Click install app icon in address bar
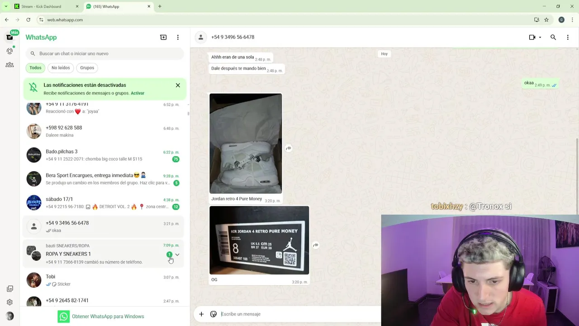Image resolution: width=579 pixels, height=326 pixels. [x=536, y=20]
